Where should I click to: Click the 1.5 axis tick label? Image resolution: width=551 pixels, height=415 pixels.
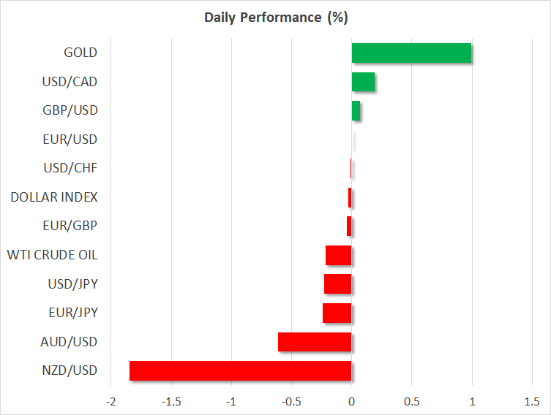point(532,402)
